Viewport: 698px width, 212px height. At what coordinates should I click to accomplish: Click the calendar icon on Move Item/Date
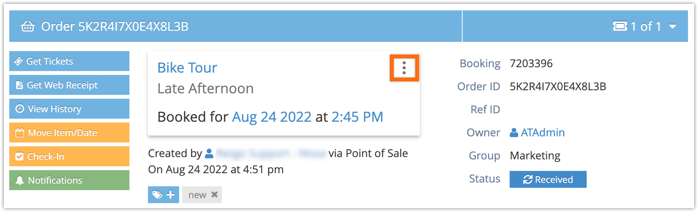(20, 132)
